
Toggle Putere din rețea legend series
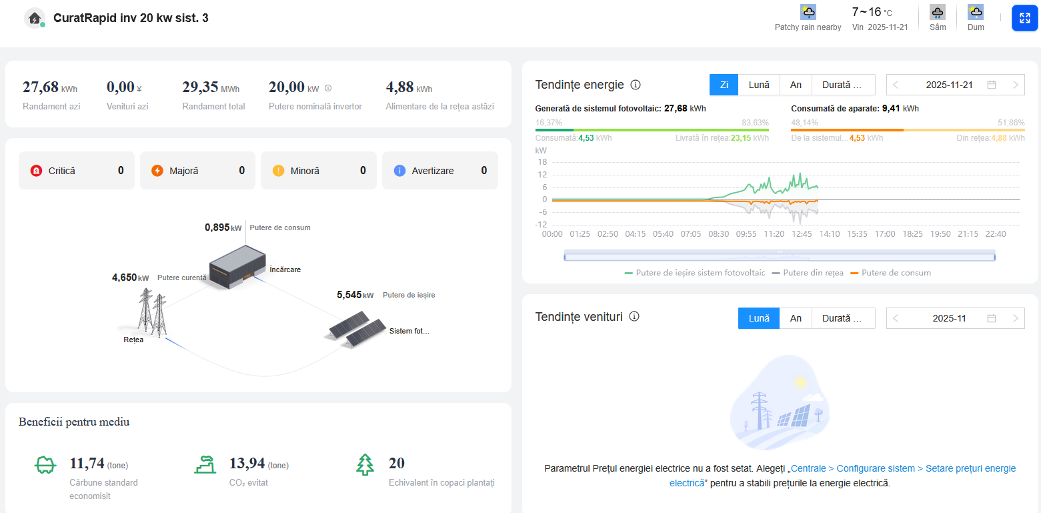coord(807,273)
